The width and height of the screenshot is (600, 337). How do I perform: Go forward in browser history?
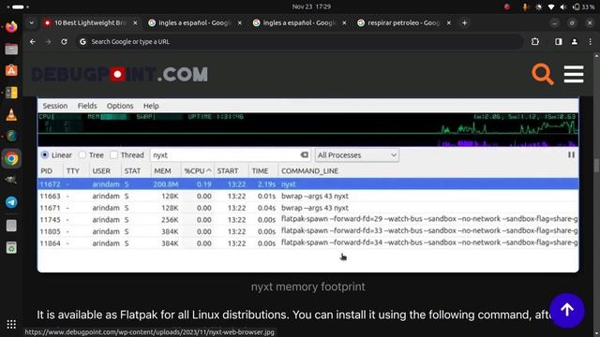(x=48, y=41)
